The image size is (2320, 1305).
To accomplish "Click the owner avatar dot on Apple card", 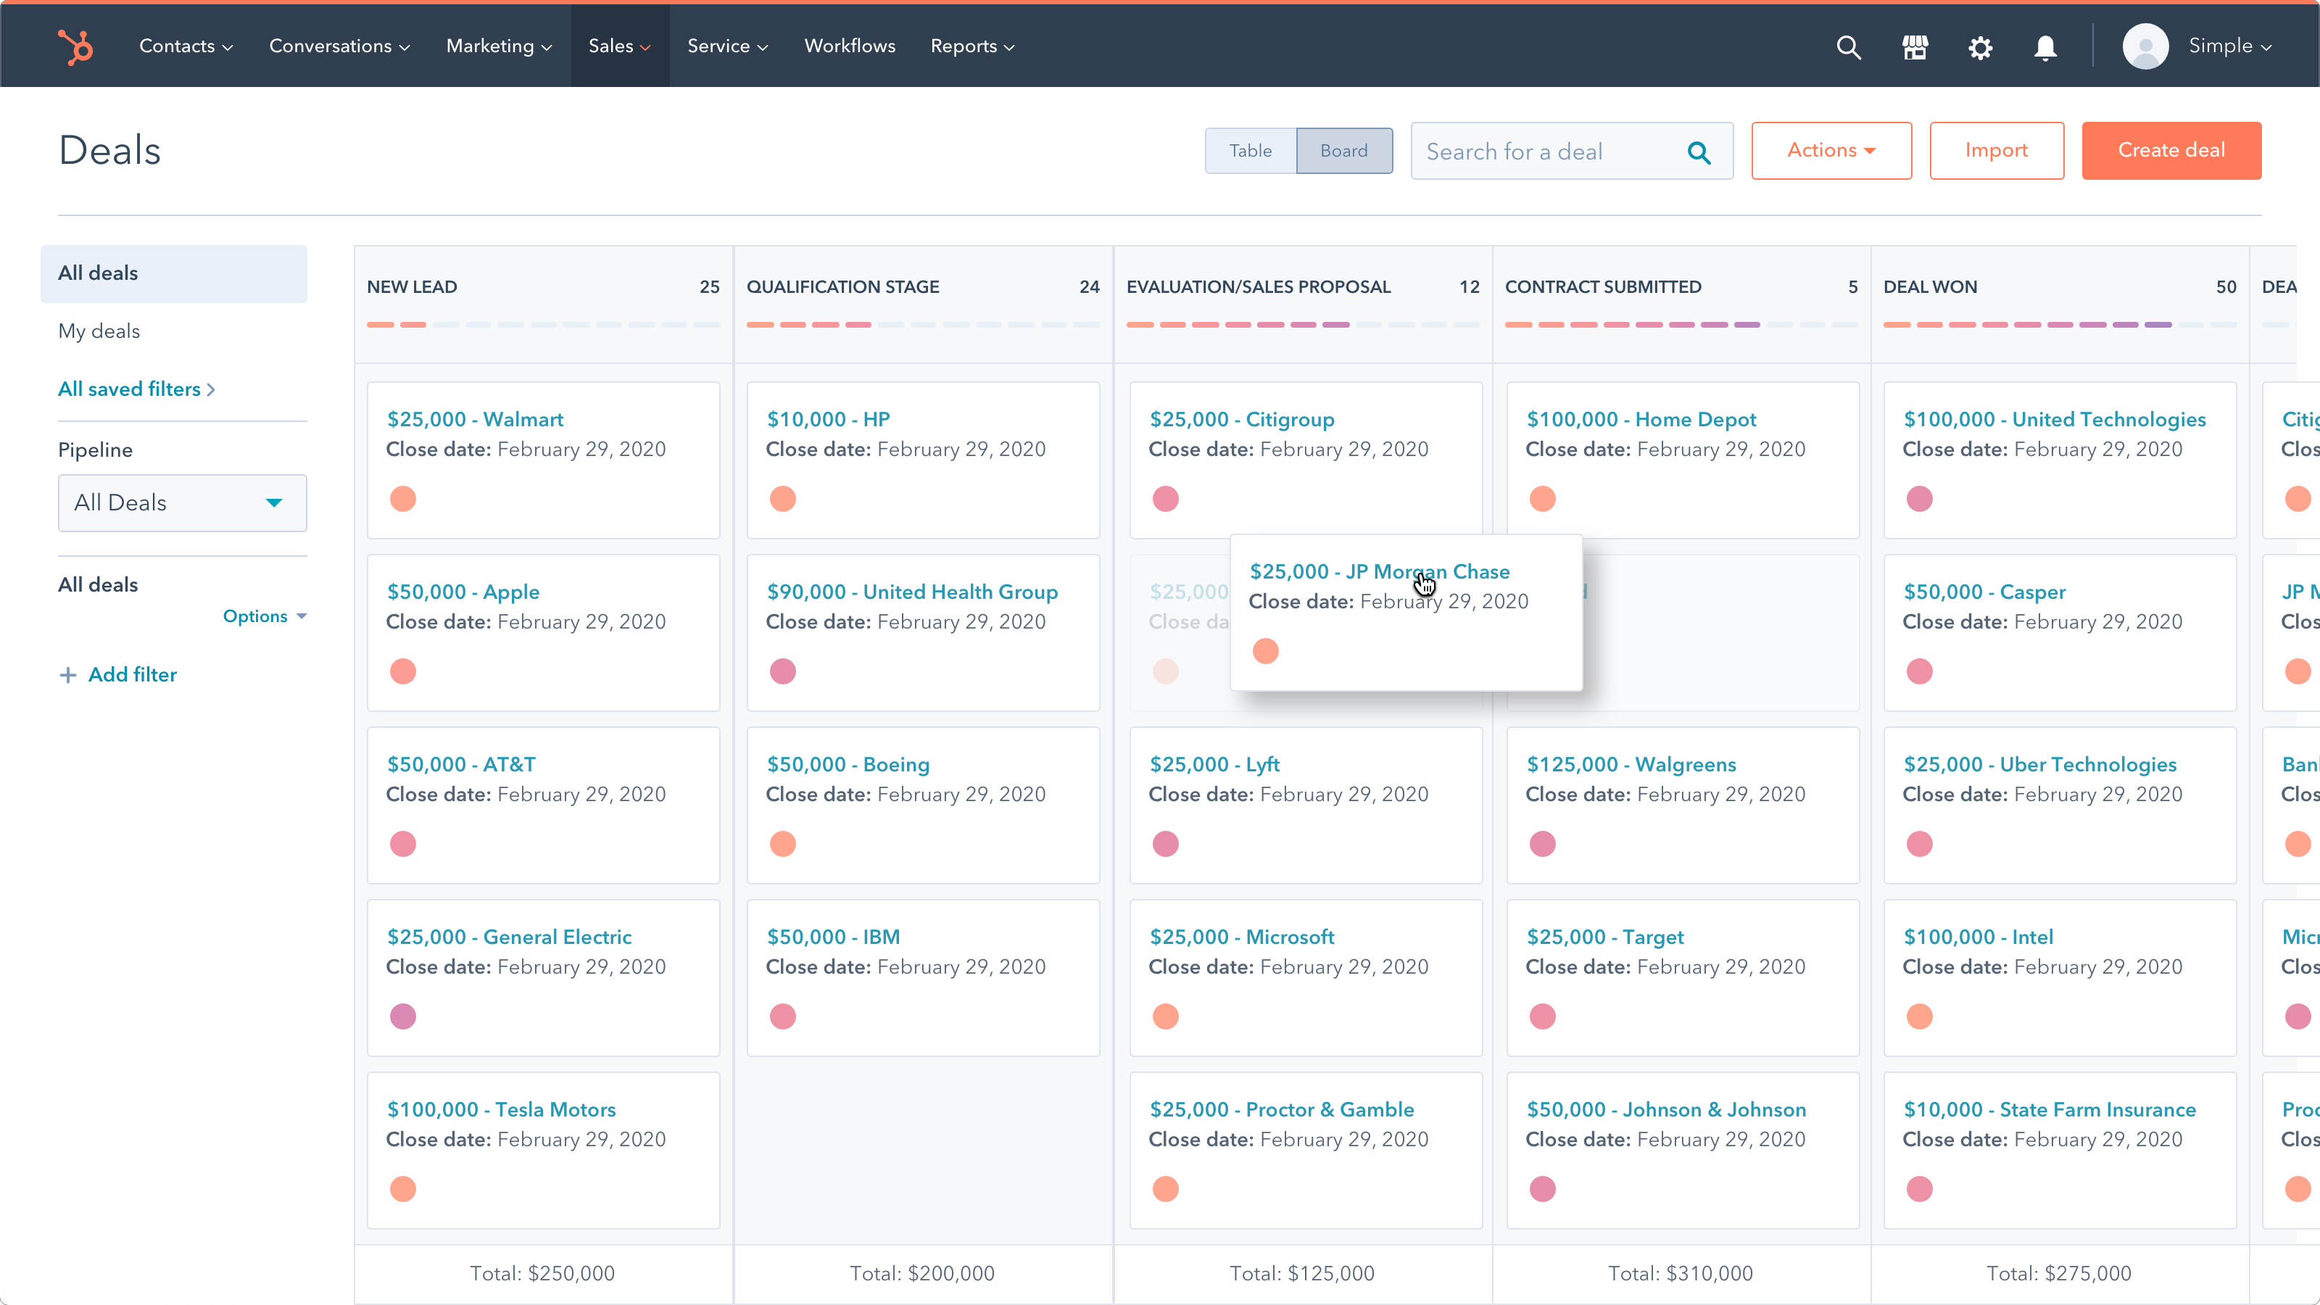I will point(402,671).
